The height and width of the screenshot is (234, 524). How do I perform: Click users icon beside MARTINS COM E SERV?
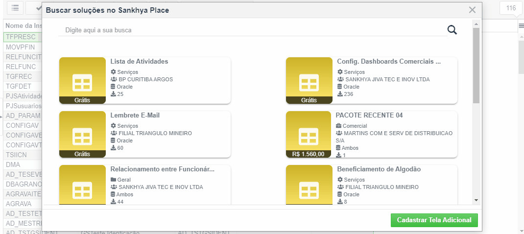339,133
